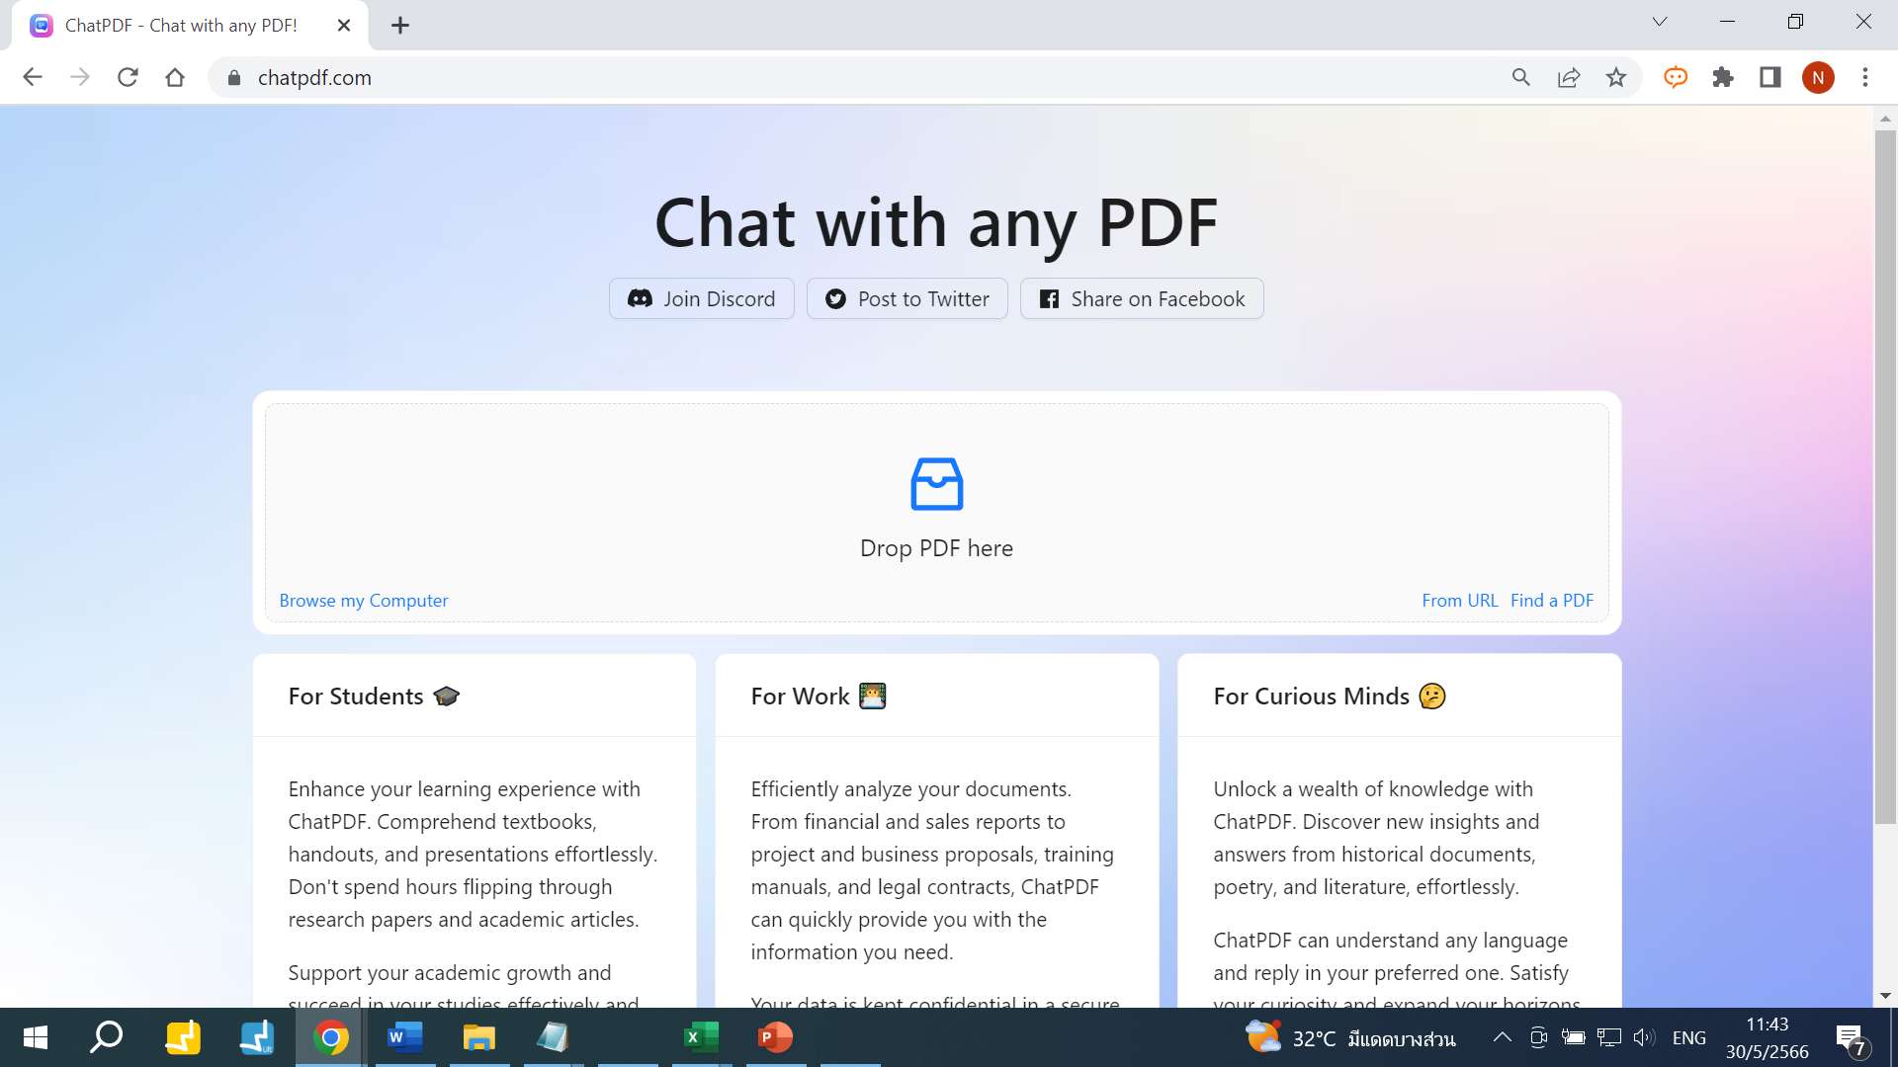
Task: Open the Find a PDF link
Action: click(1551, 601)
